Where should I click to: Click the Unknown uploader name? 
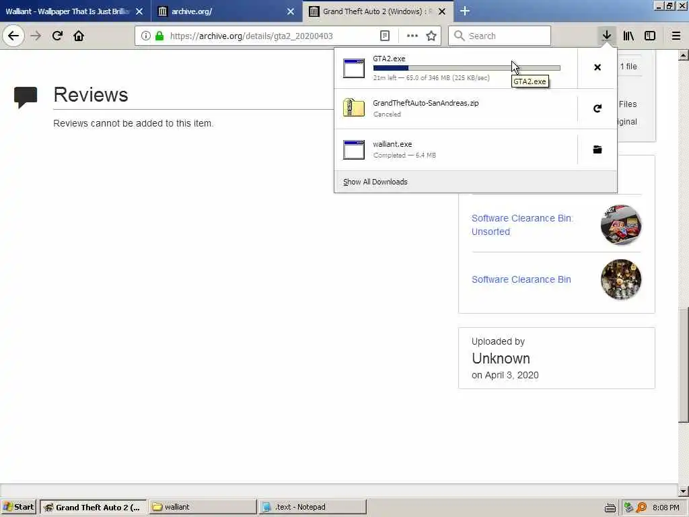point(501,358)
